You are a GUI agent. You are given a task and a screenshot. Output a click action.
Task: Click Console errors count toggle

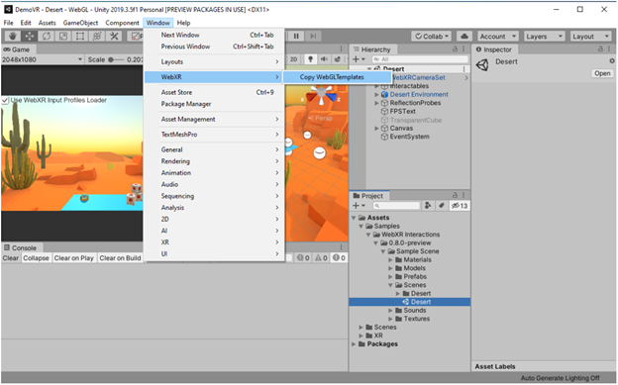tap(339, 257)
